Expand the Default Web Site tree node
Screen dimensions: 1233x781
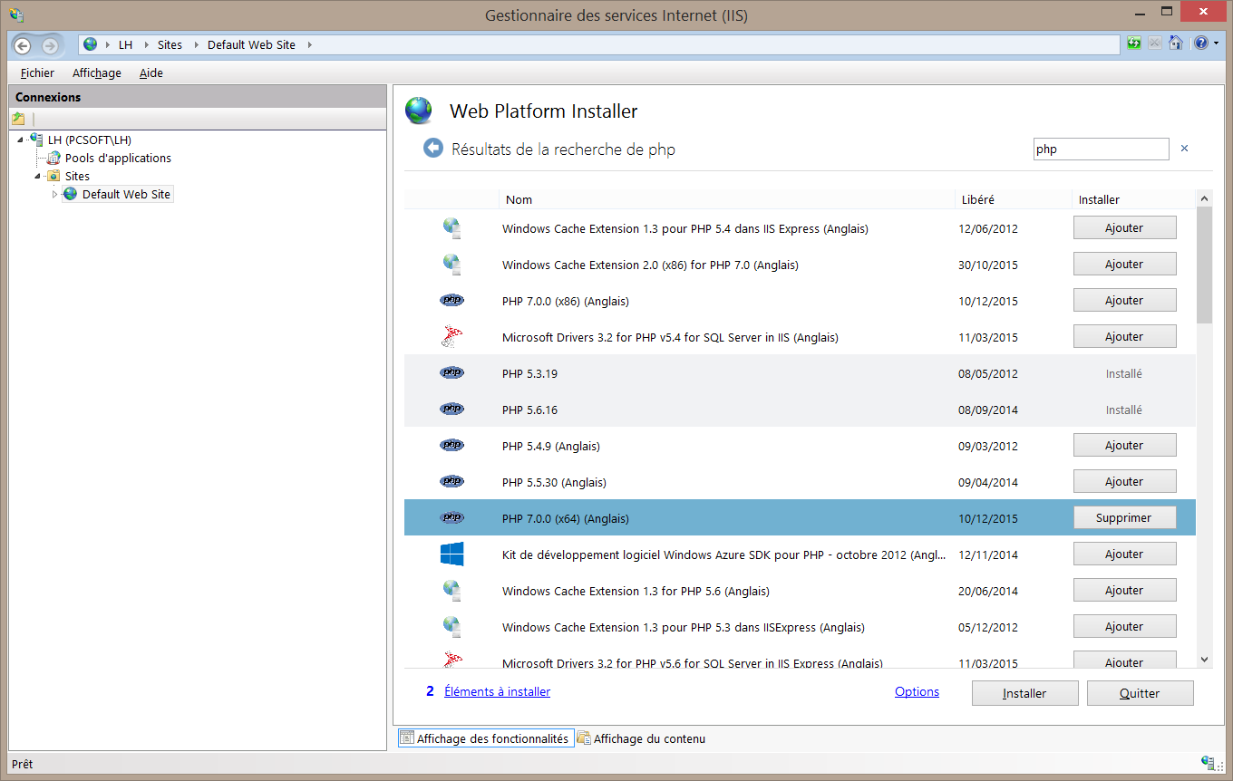click(54, 194)
